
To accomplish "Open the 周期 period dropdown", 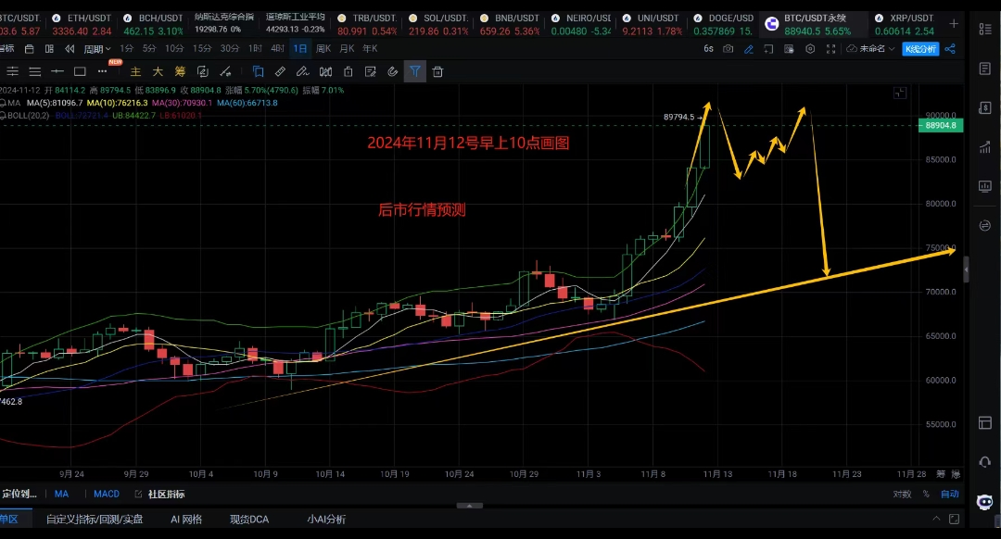I will click(x=95, y=49).
